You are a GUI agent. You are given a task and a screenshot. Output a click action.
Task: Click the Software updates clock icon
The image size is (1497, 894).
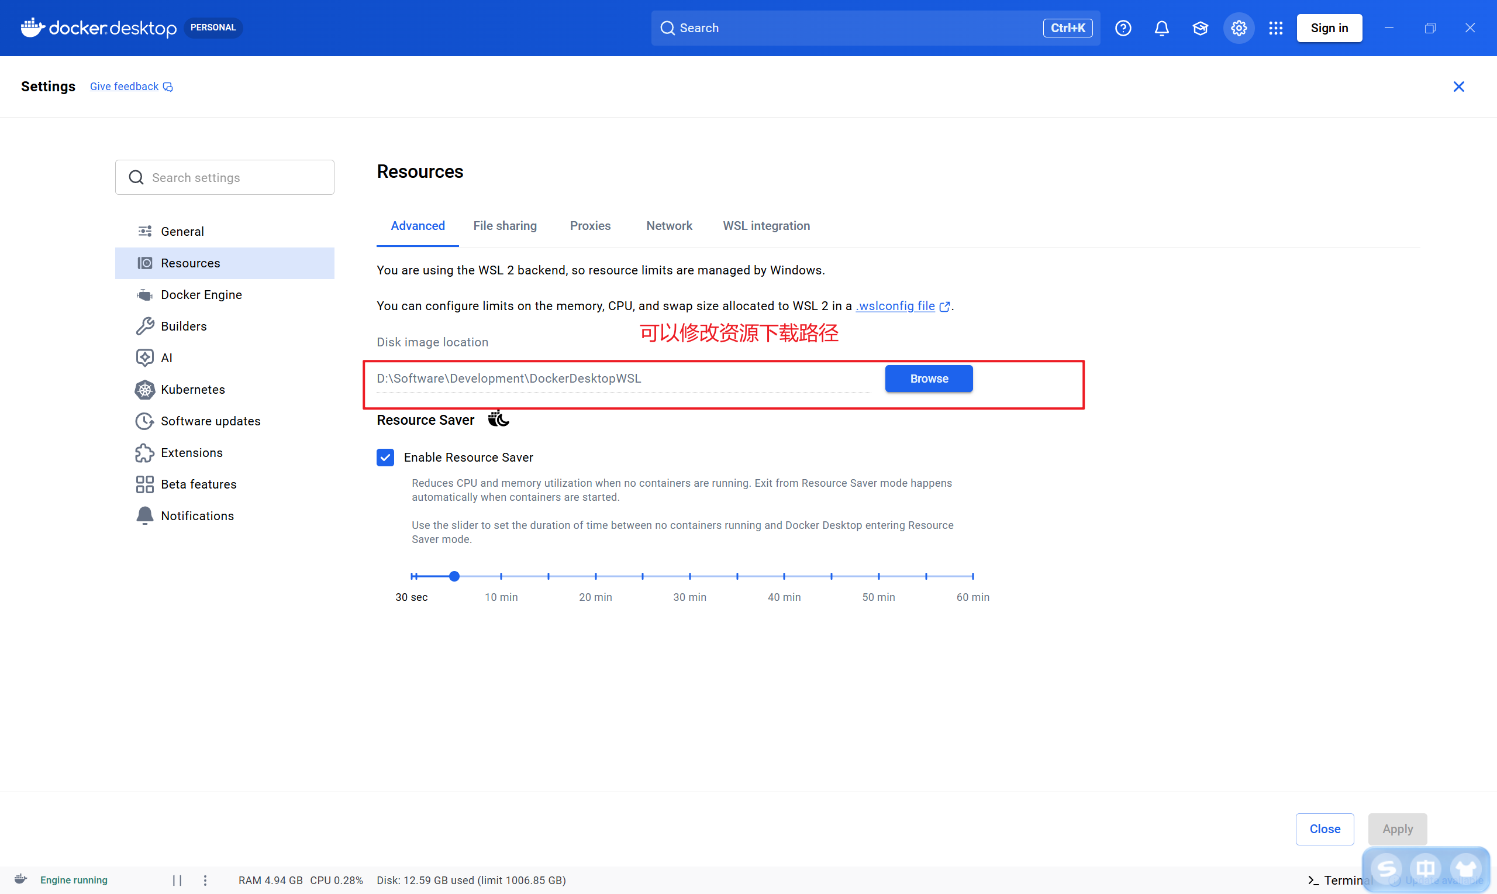point(144,421)
